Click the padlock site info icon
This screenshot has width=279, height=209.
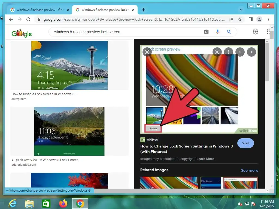coord(39,19)
